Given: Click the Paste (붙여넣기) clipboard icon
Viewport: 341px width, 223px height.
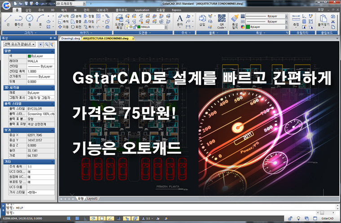Looking at the screenshot, I should click(x=323, y=21).
